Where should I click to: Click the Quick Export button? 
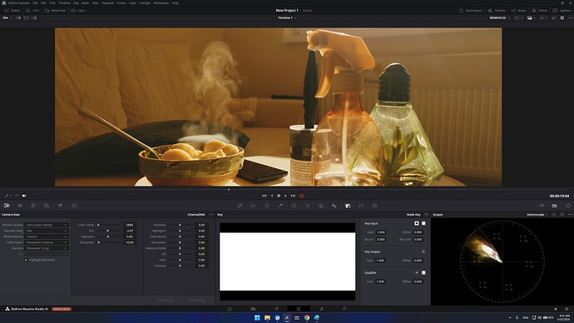(471, 10)
